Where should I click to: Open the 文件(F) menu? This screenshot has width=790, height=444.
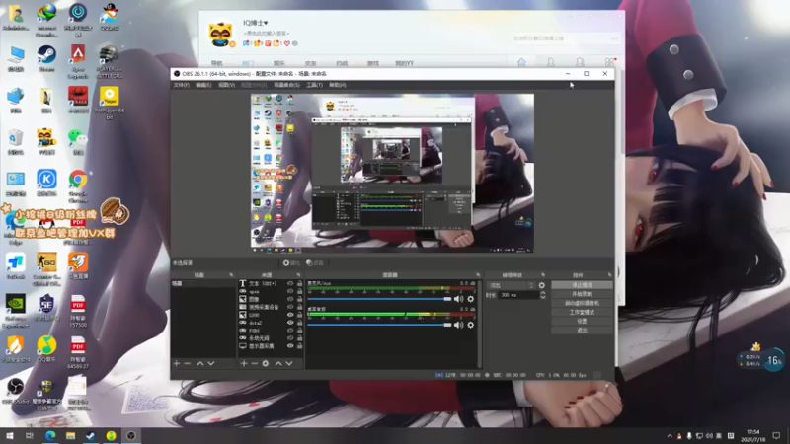tap(182, 85)
